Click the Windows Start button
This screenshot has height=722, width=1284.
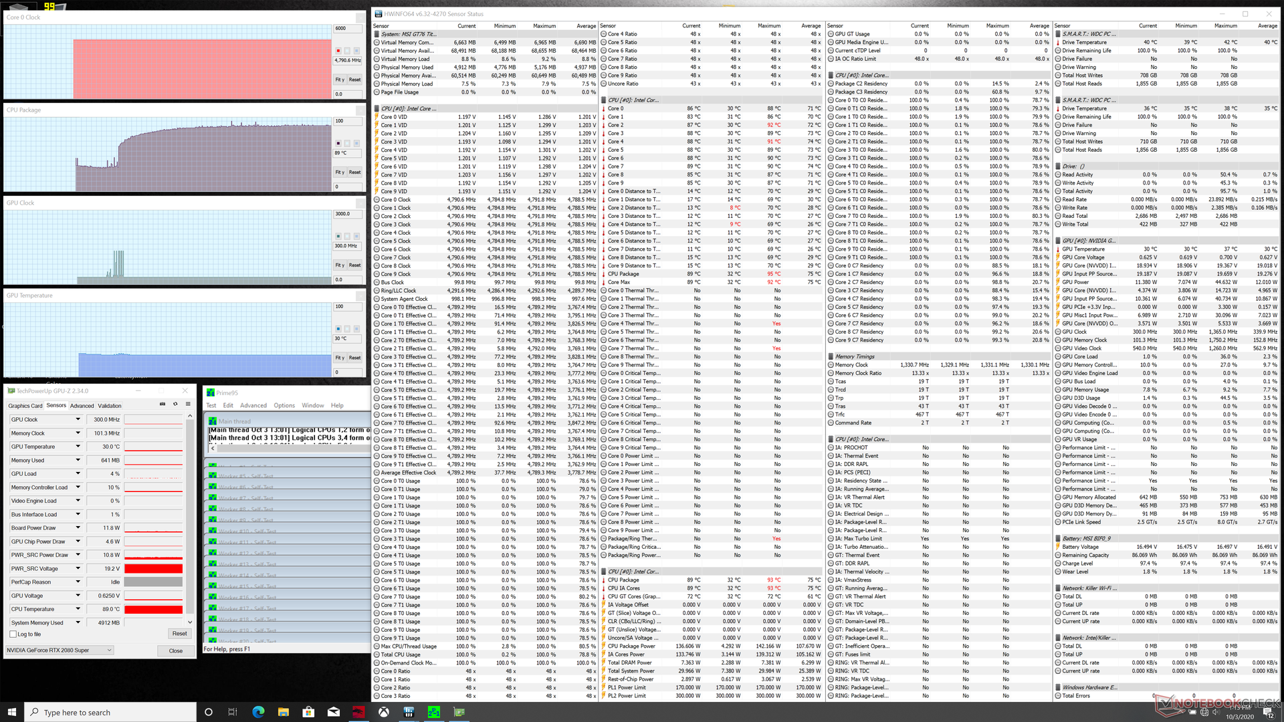click(11, 712)
